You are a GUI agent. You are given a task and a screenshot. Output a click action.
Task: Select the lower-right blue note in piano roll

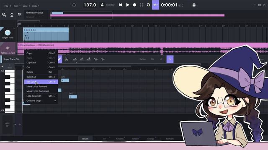point(73,97)
